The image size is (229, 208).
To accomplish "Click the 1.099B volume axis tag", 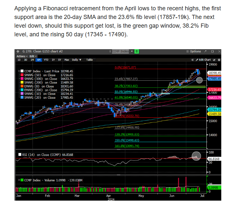I will pos(214,188).
